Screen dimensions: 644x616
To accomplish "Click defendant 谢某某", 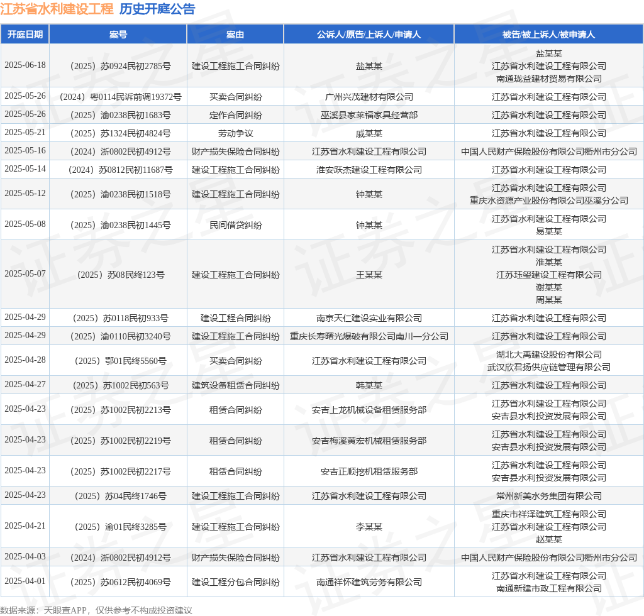I will tap(548, 287).
